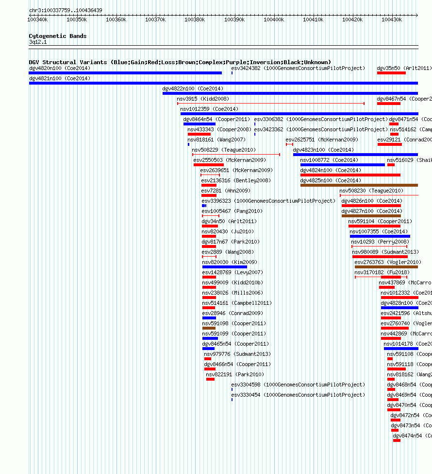The image size is (432, 474).
Task: Click nsv238026 (Mills2006) label
Action: tap(233, 293)
